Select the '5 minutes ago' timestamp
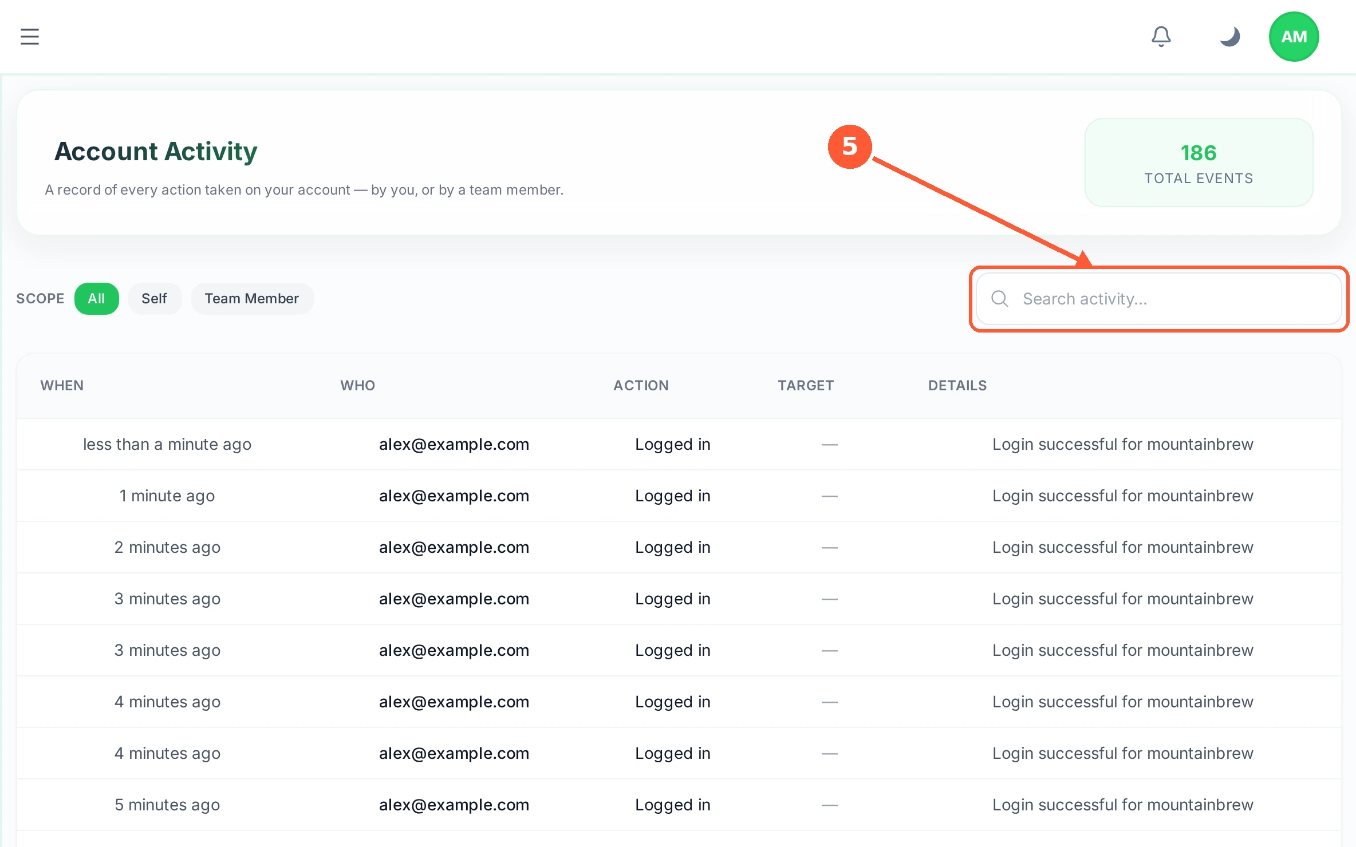 tap(167, 805)
